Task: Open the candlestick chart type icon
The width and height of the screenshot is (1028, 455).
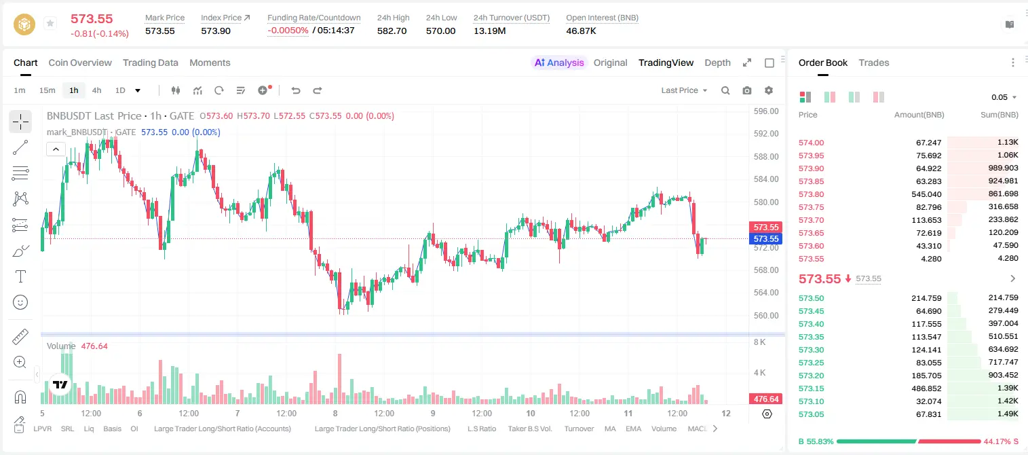Action: tap(176, 90)
